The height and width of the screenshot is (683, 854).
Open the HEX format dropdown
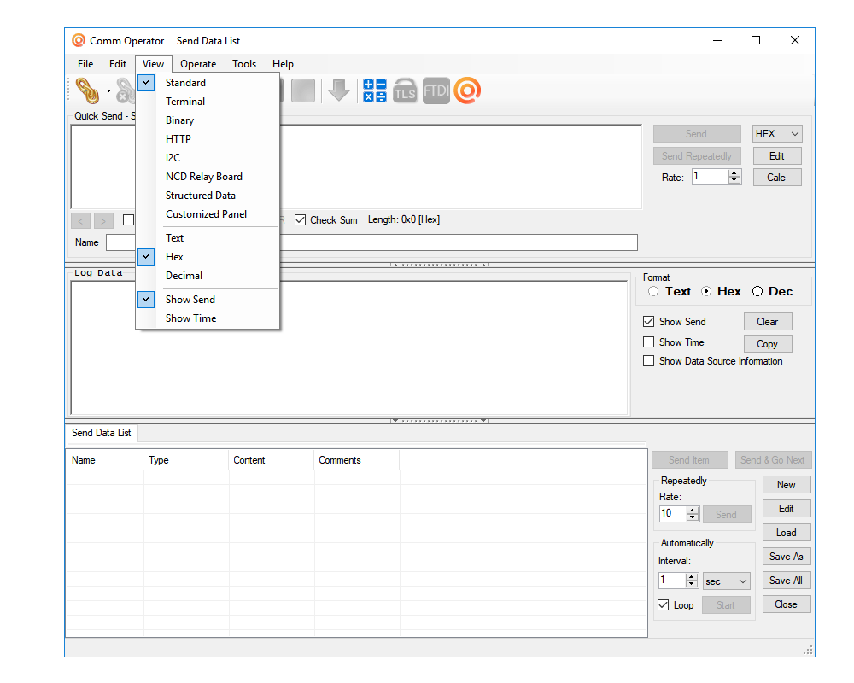(x=777, y=134)
